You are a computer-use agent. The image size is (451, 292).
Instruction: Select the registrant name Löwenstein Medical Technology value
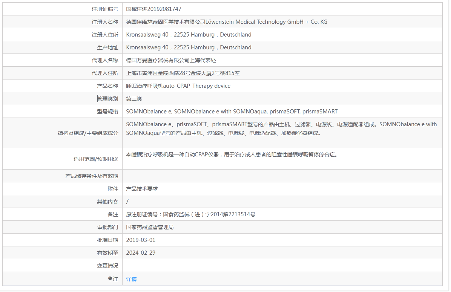coord(227,22)
